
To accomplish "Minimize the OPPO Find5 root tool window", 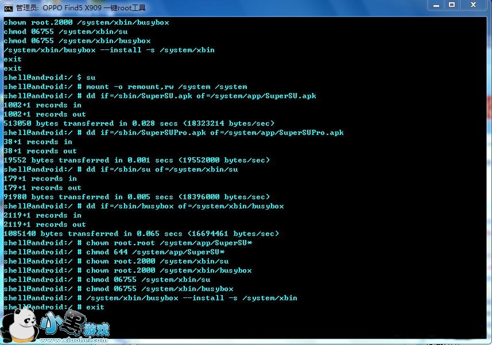I will click(436, 5).
